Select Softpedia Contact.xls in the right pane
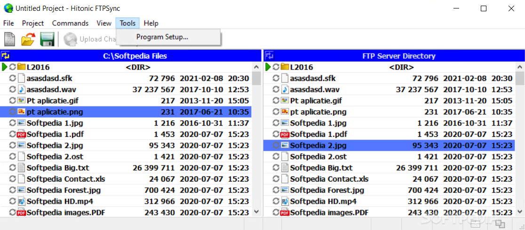 pyautogui.click(x=390, y=179)
